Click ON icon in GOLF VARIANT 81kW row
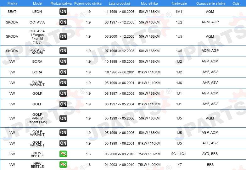Screen dimensions: 246x170 pos(63,143)
